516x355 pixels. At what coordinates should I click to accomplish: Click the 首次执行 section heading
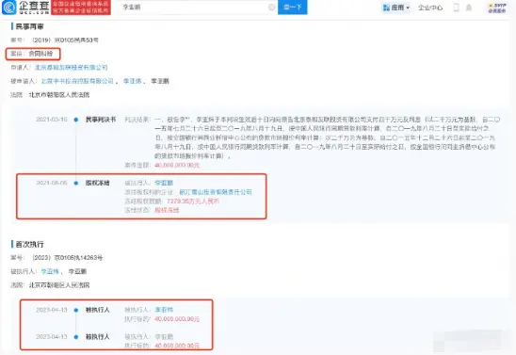(x=29, y=244)
